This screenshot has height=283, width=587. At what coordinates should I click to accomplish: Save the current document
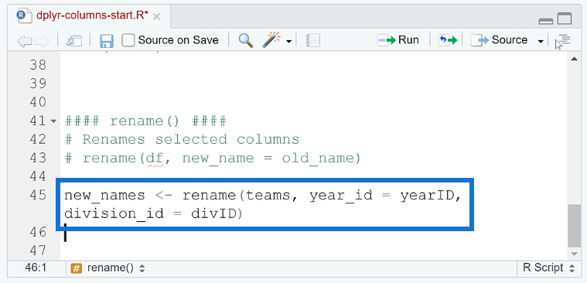click(x=106, y=41)
